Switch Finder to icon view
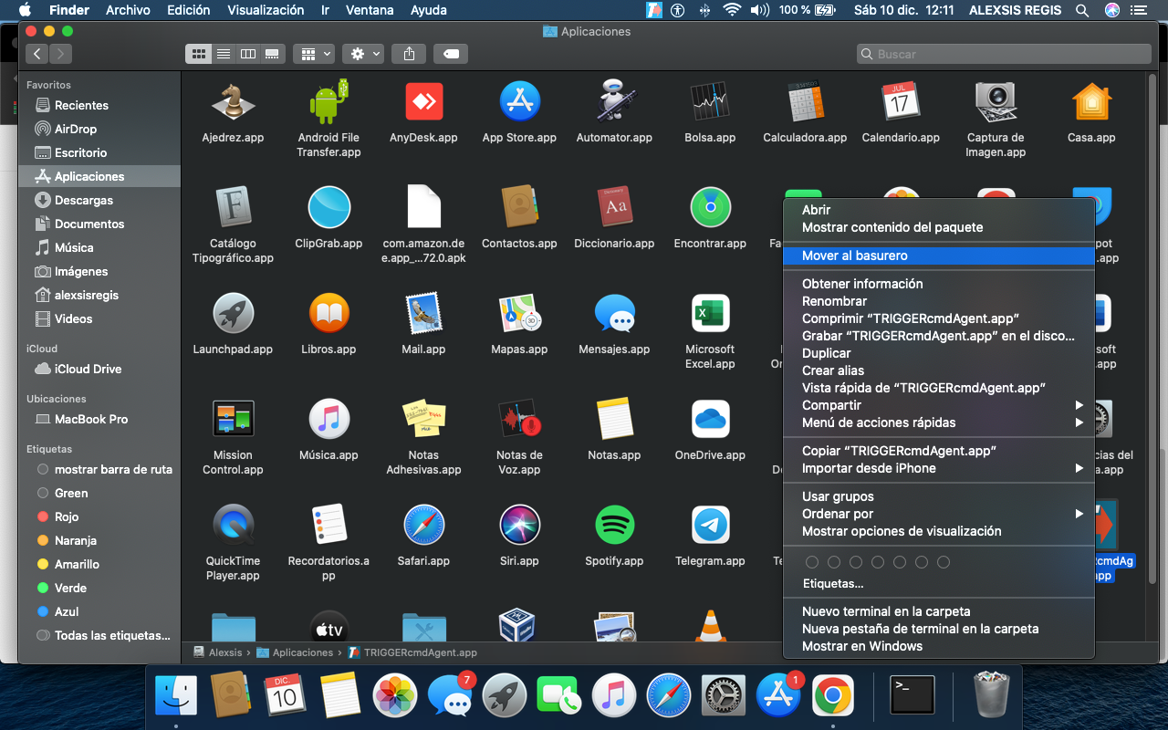 click(198, 54)
